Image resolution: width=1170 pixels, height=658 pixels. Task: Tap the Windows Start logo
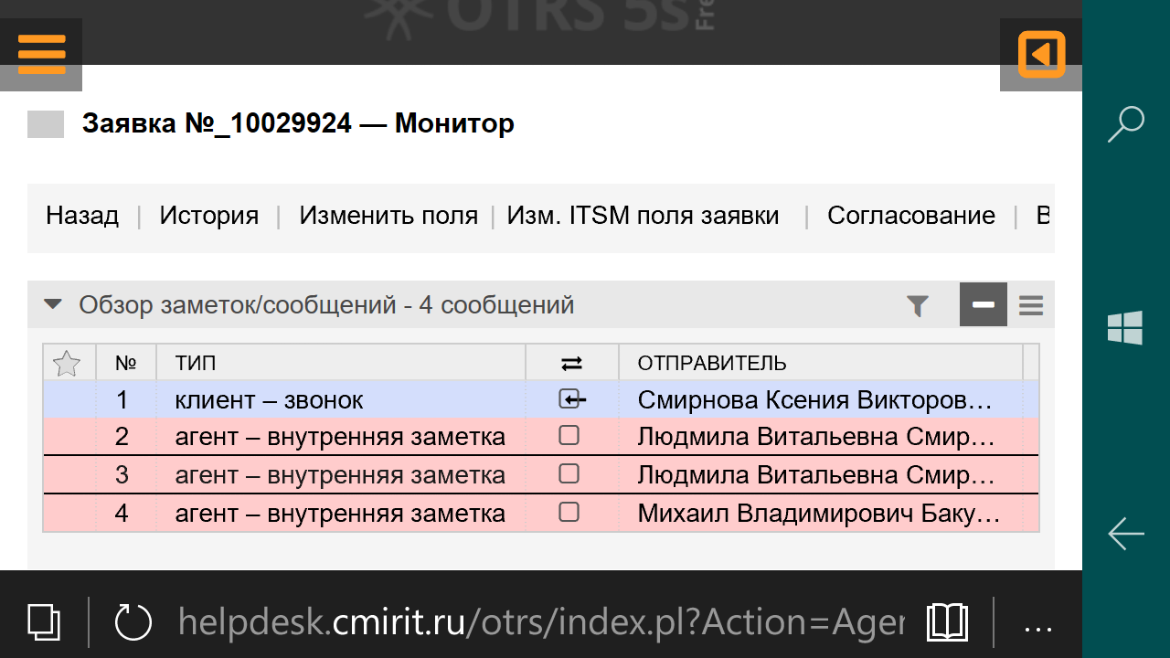pos(1125,327)
